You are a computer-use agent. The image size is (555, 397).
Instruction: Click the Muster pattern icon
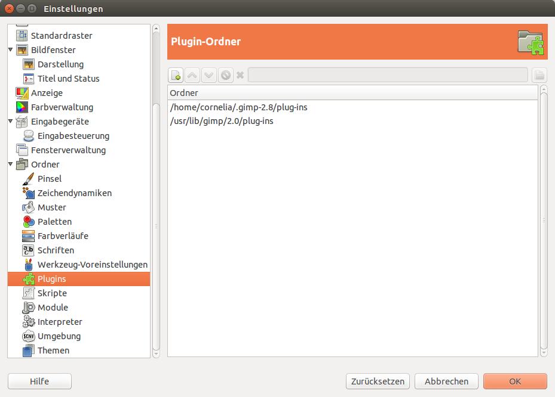coord(29,207)
